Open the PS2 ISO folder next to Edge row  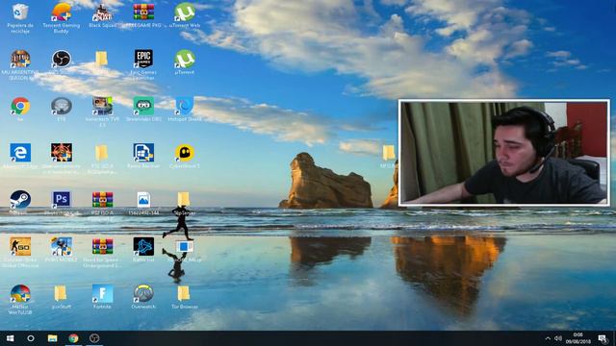pyautogui.click(x=101, y=153)
